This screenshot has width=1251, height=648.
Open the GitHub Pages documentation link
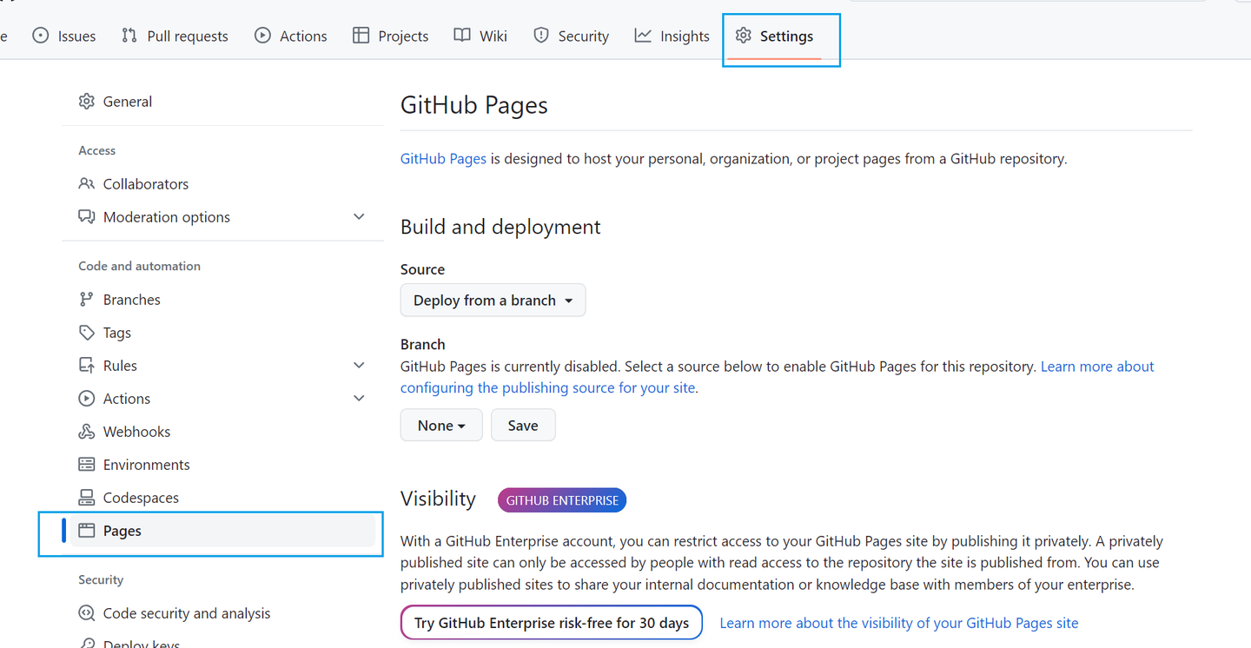click(x=443, y=158)
